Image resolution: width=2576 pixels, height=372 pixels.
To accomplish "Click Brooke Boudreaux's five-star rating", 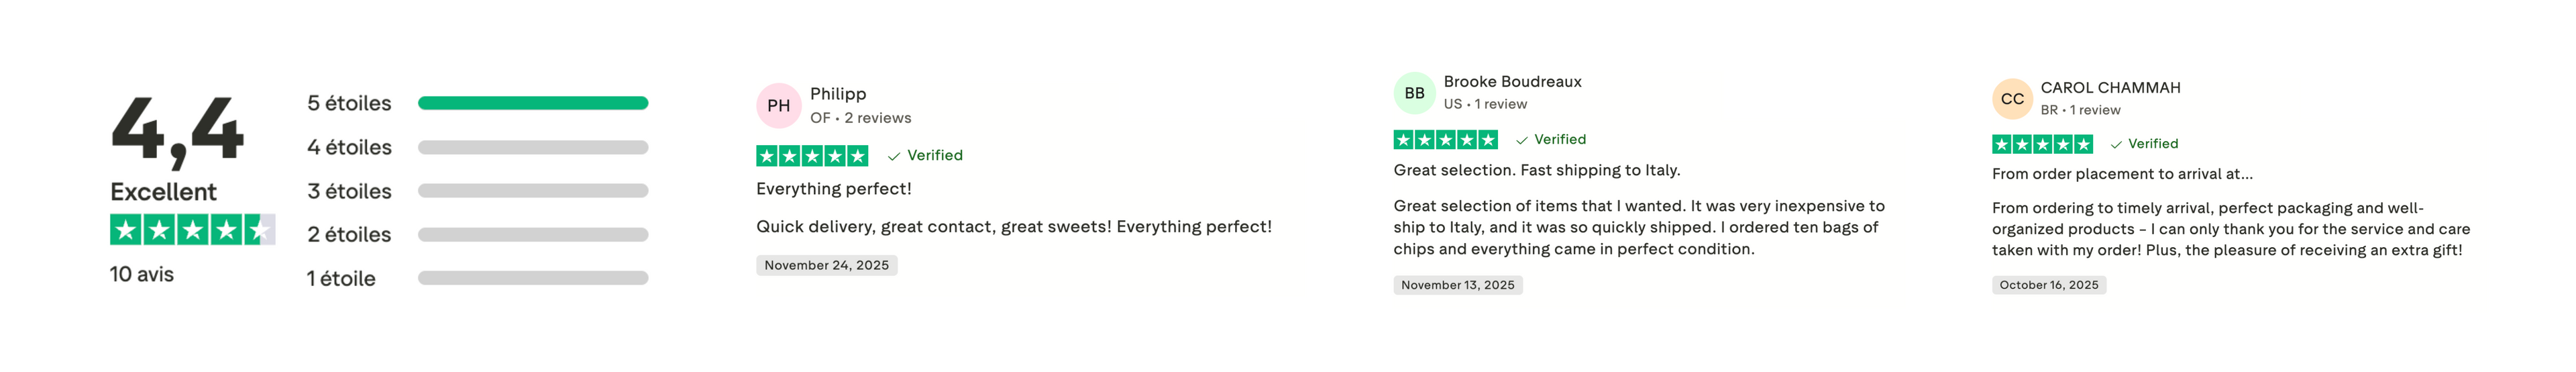I will (1445, 140).
